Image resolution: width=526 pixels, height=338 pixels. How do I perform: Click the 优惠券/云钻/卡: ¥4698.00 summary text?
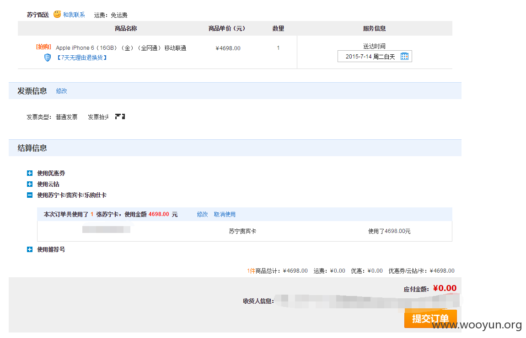click(x=421, y=271)
